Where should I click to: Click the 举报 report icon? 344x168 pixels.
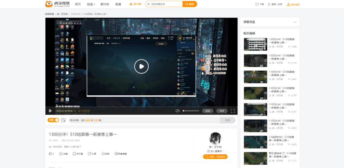point(103,154)
